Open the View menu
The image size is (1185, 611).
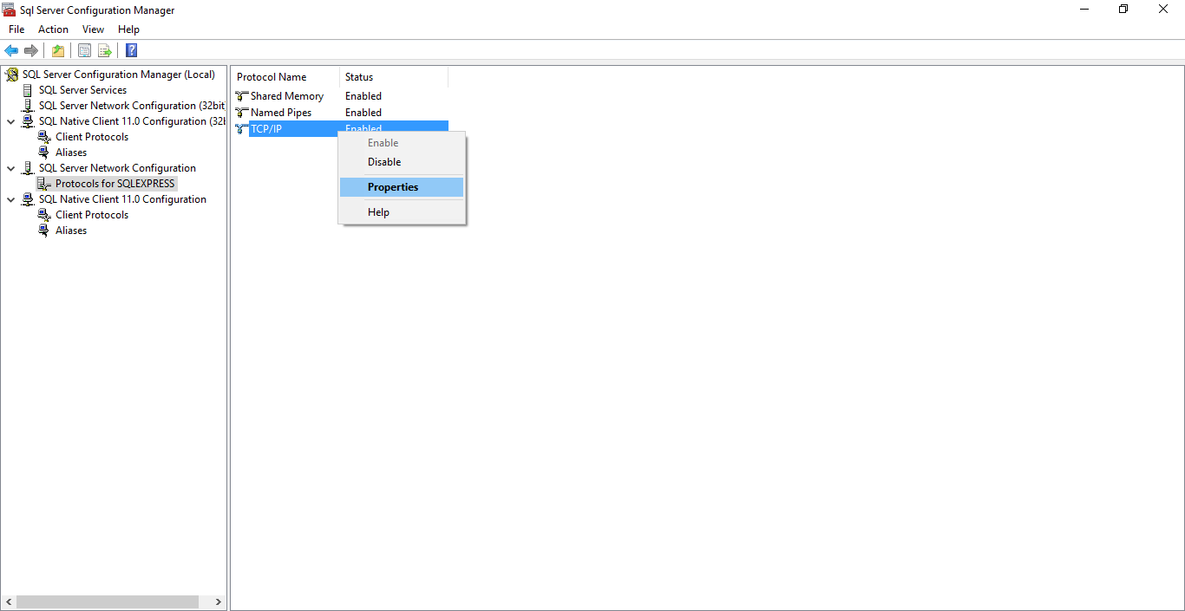pos(93,29)
